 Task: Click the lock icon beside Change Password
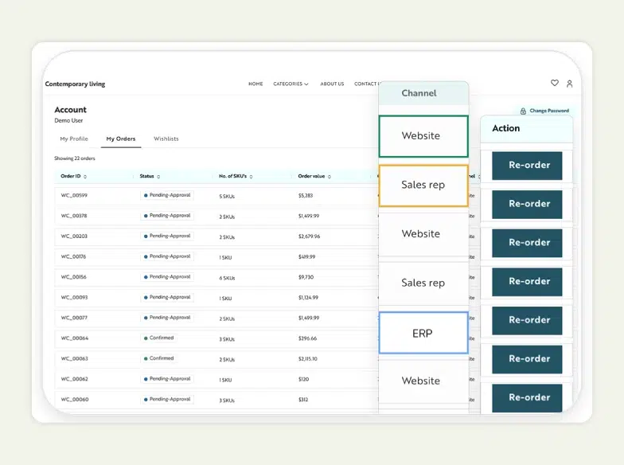(x=523, y=111)
